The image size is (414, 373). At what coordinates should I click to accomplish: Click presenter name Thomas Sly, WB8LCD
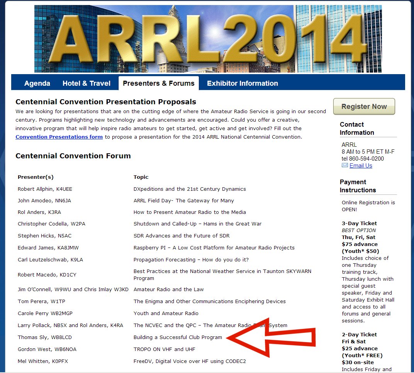[x=45, y=337]
